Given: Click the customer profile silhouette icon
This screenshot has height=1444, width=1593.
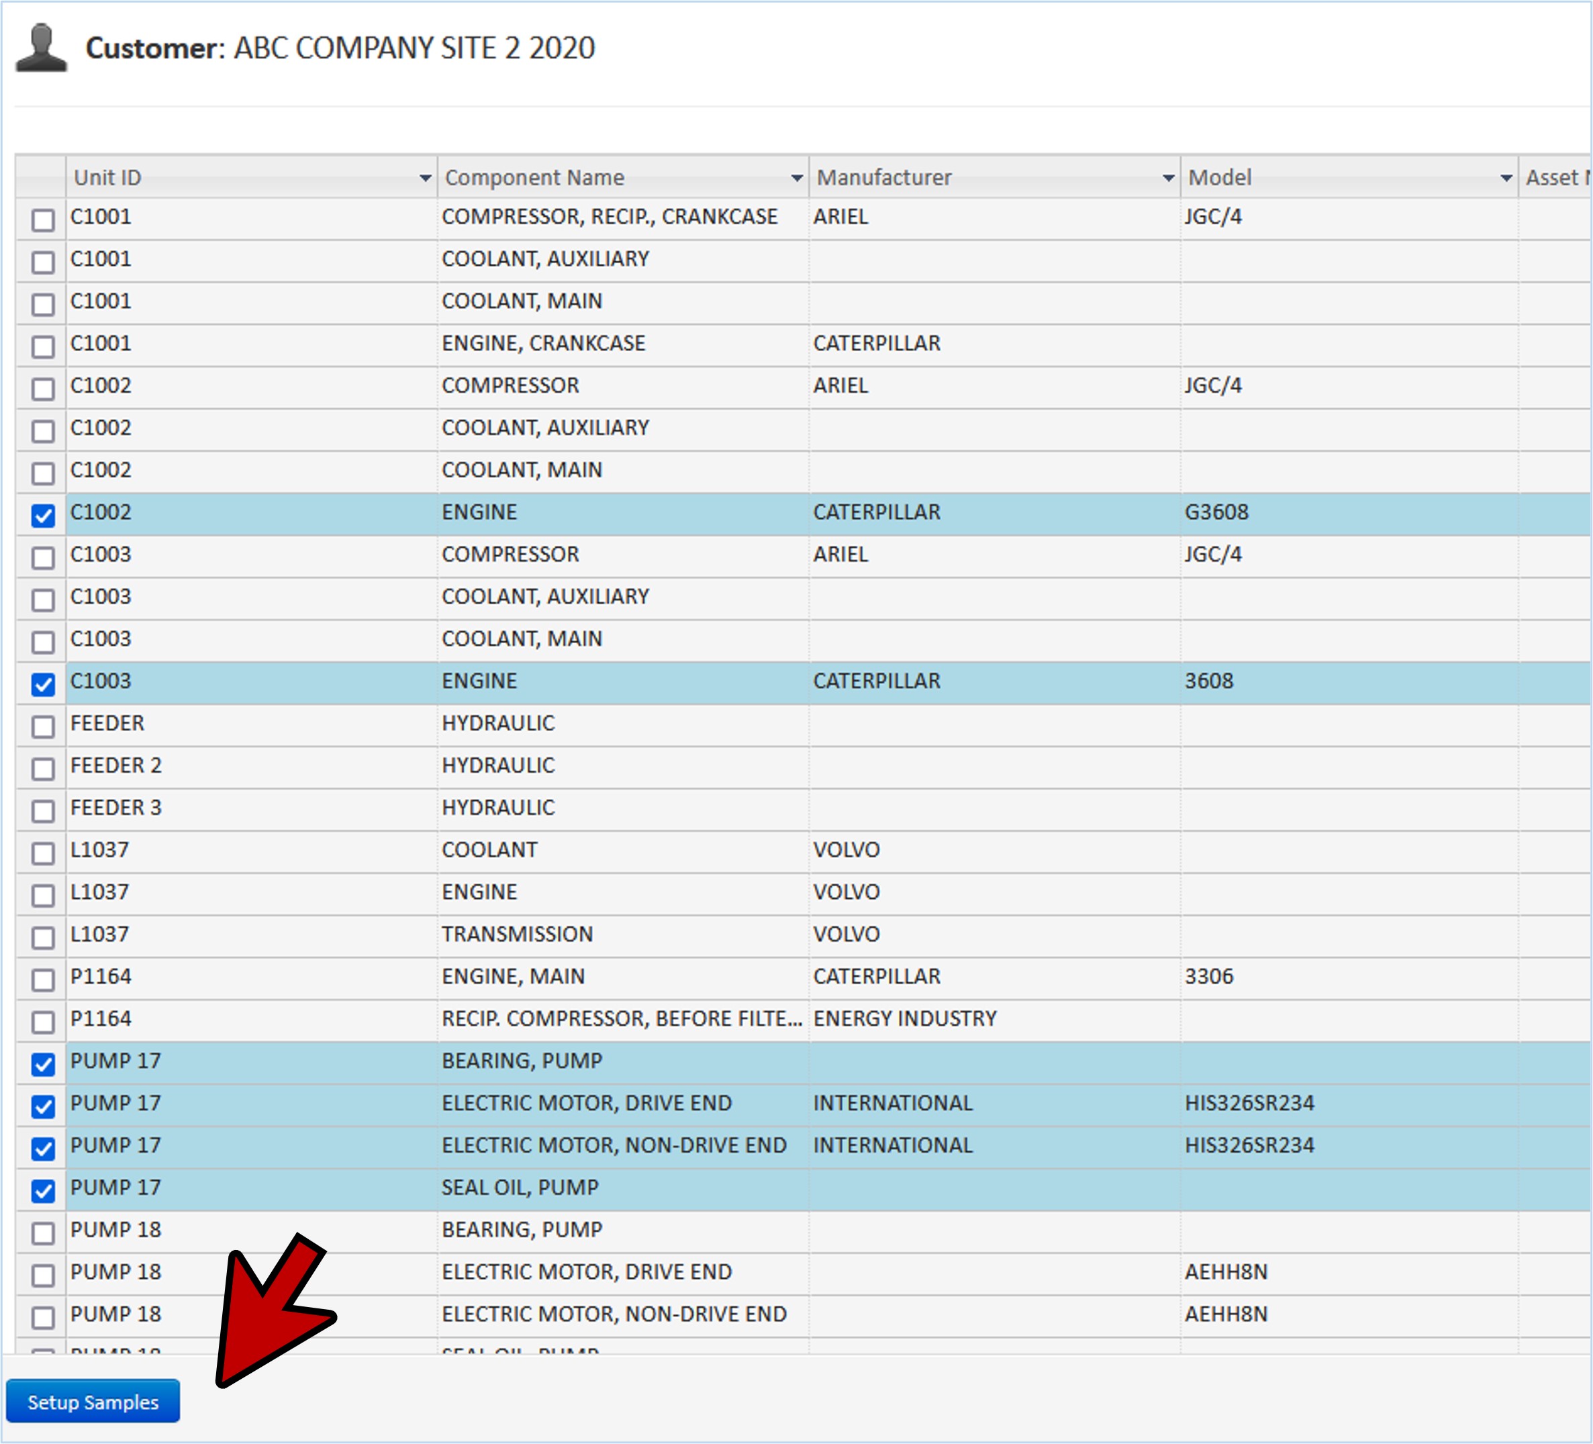Looking at the screenshot, I should [41, 49].
